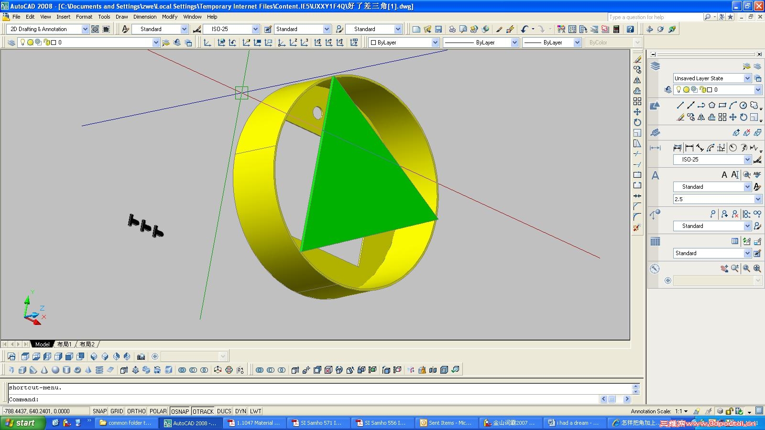Open the ByLayer lineweight dropdown
The height and width of the screenshot is (430, 765).
(577, 43)
